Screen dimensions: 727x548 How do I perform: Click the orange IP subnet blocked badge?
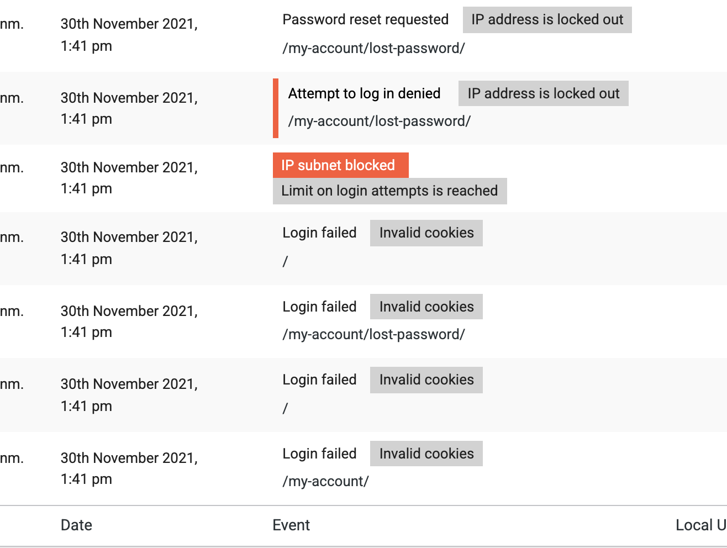click(x=340, y=165)
